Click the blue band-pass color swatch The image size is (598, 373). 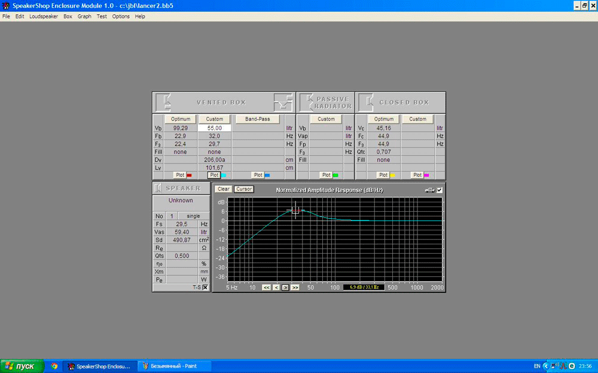click(x=267, y=175)
